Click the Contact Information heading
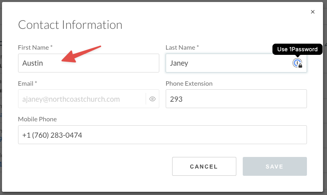This screenshot has height=195, width=327. point(70,25)
